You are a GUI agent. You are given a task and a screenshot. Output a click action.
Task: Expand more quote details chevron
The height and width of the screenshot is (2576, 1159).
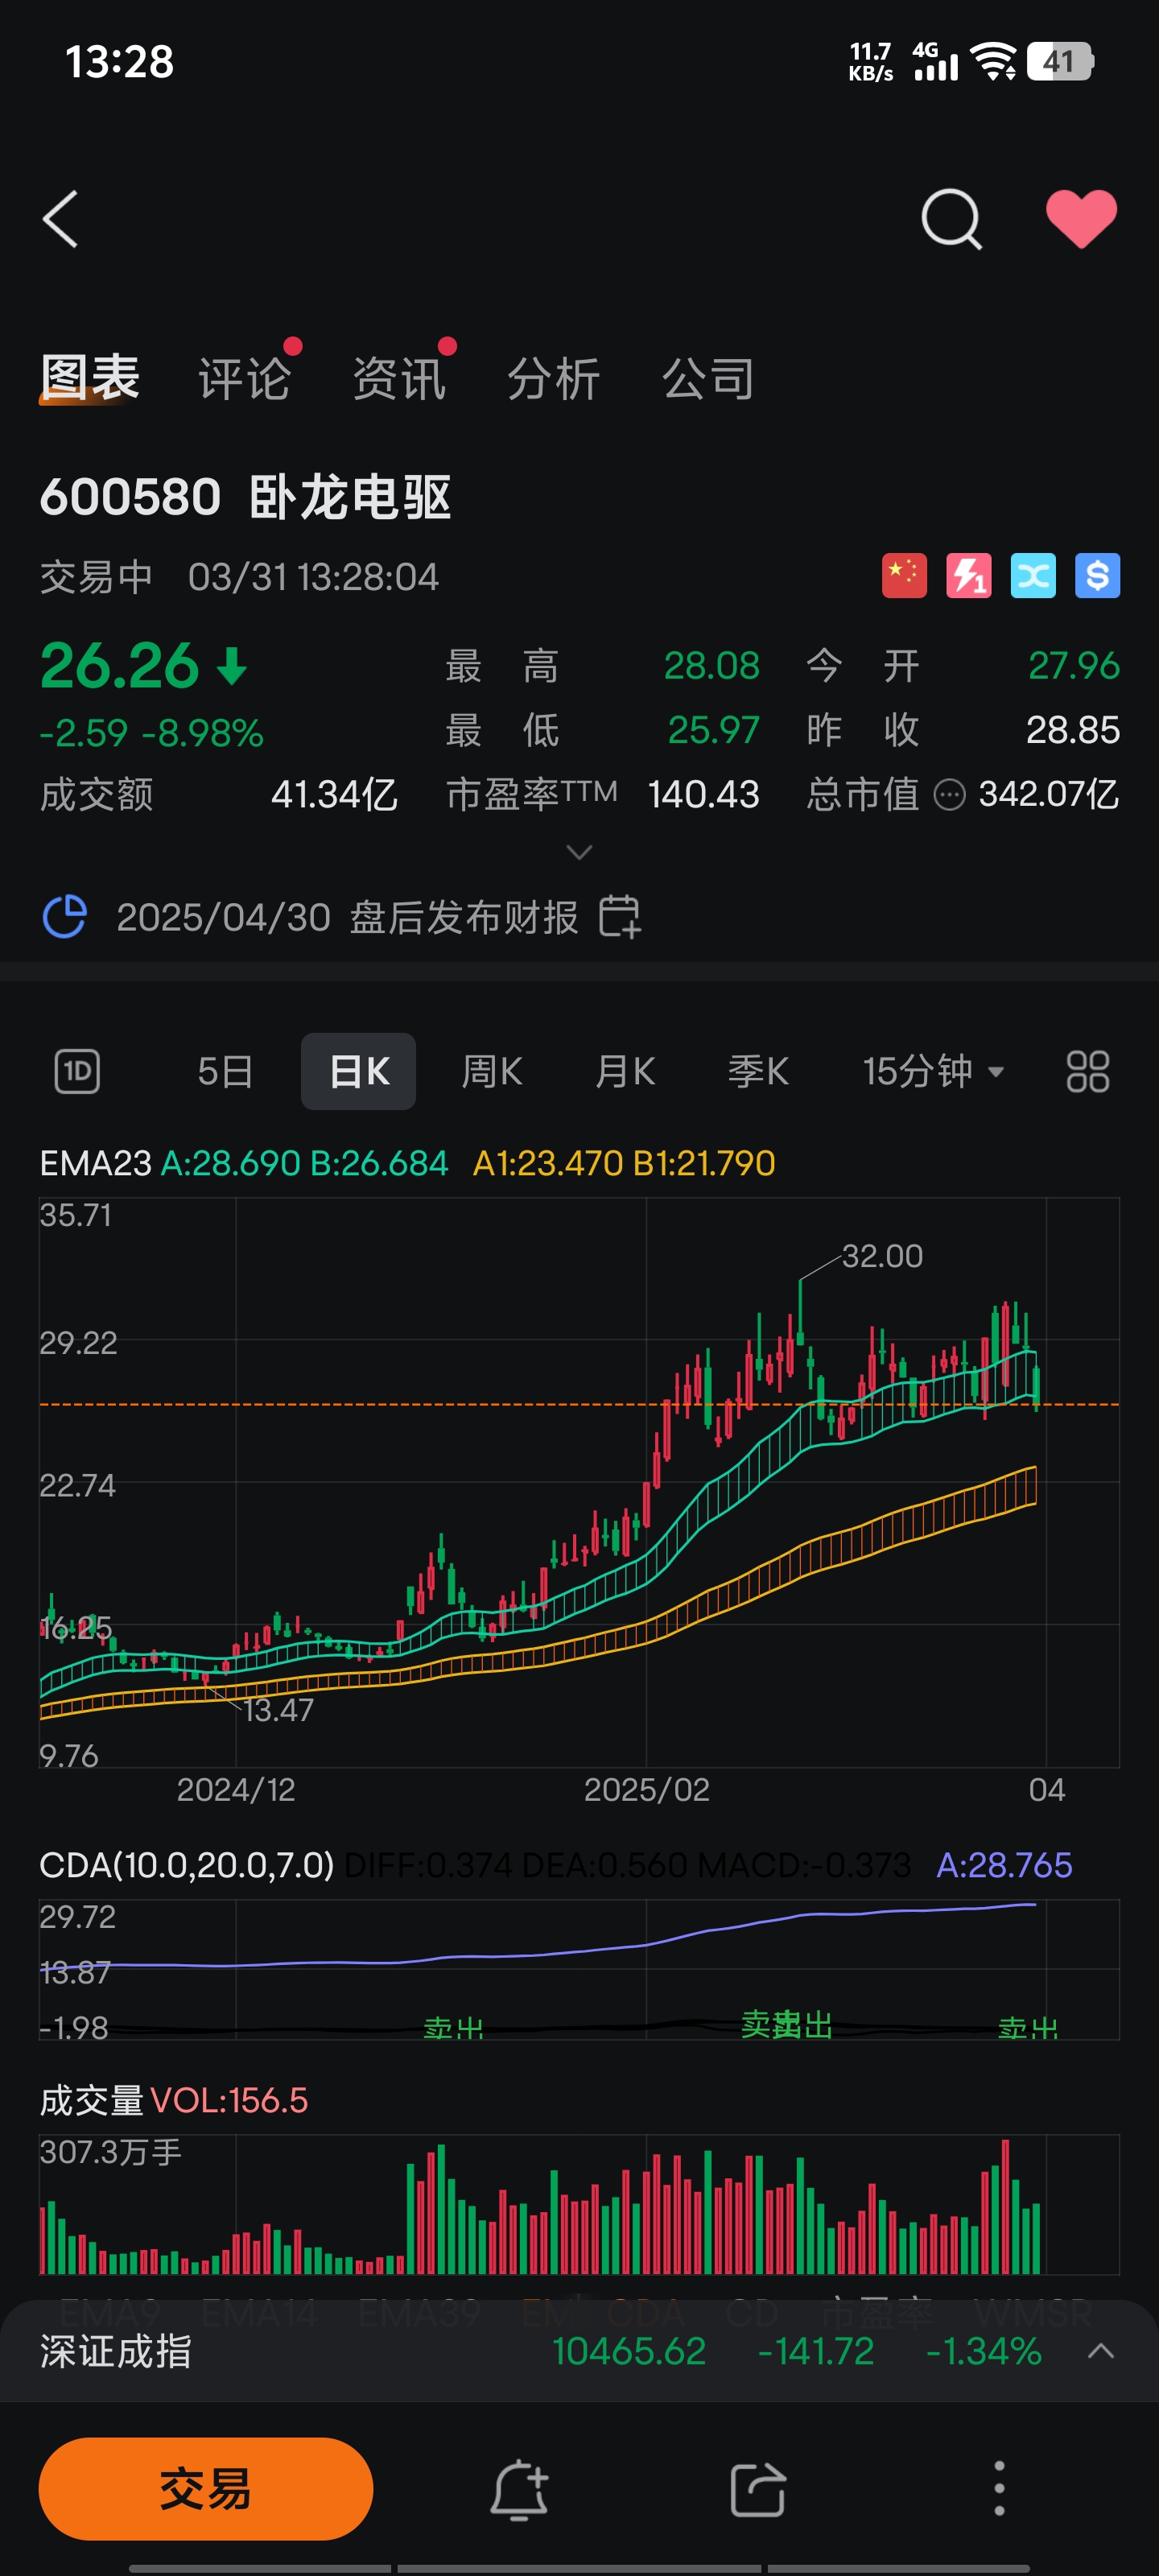tap(579, 852)
